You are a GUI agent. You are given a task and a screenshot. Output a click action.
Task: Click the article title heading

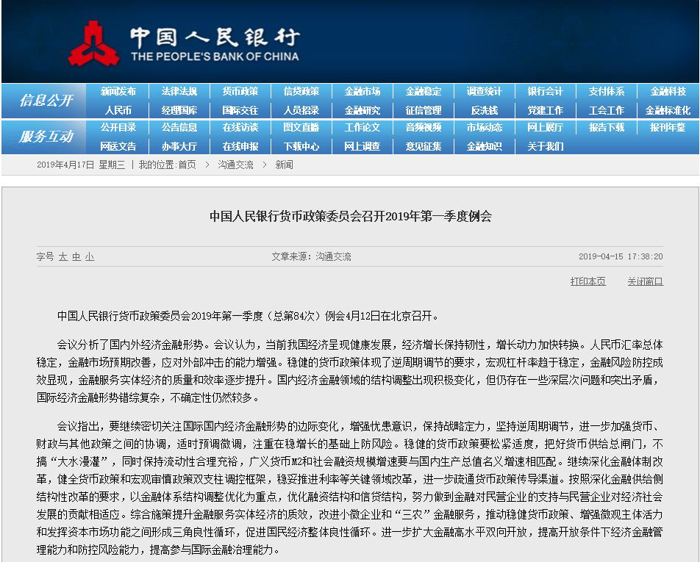(351, 216)
